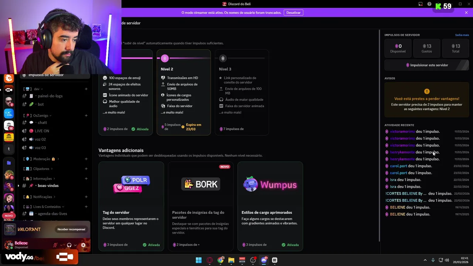This screenshot has width=473, height=266.
Task: Open Windows Start menu
Action: click(199, 260)
